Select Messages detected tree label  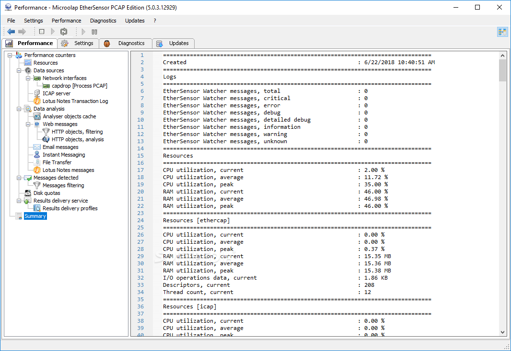(56, 178)
